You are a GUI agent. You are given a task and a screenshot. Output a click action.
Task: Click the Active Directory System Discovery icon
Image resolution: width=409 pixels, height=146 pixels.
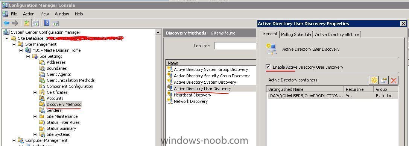170,82
